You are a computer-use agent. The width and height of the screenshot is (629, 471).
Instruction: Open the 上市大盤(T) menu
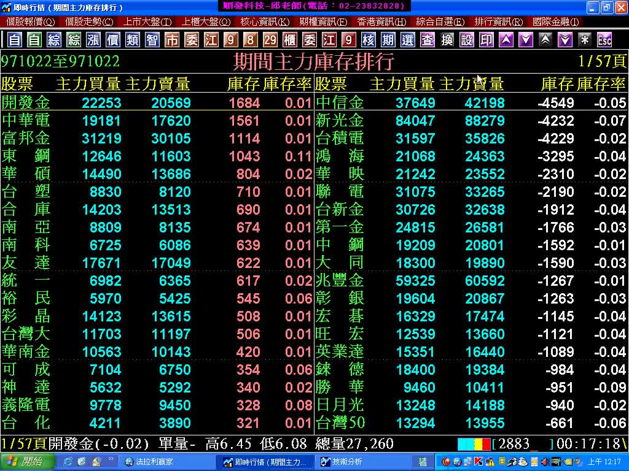tap(147, 21)
